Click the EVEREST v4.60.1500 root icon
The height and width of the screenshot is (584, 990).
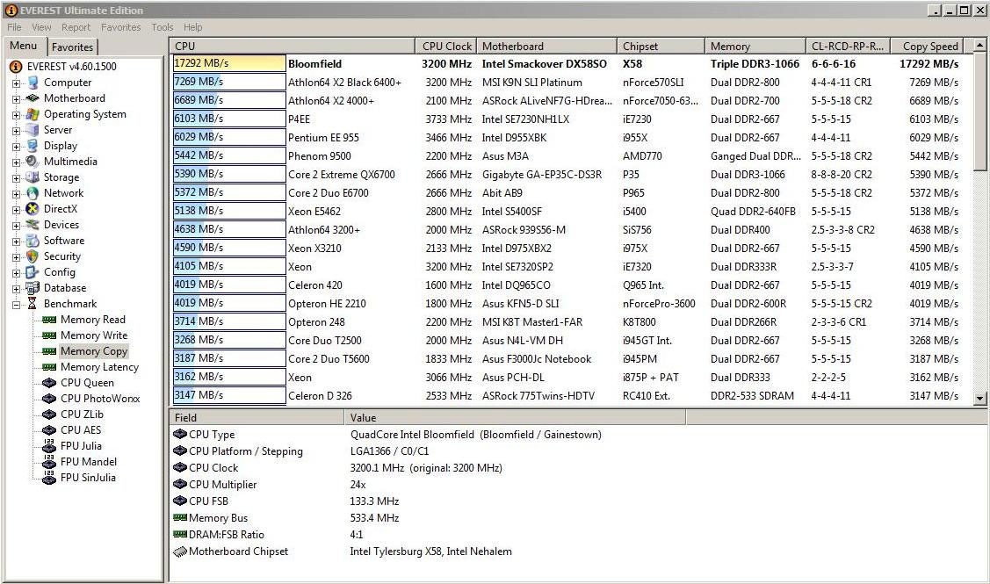point(16,66)
